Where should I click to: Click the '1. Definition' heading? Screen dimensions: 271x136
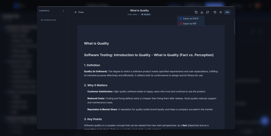92,65
